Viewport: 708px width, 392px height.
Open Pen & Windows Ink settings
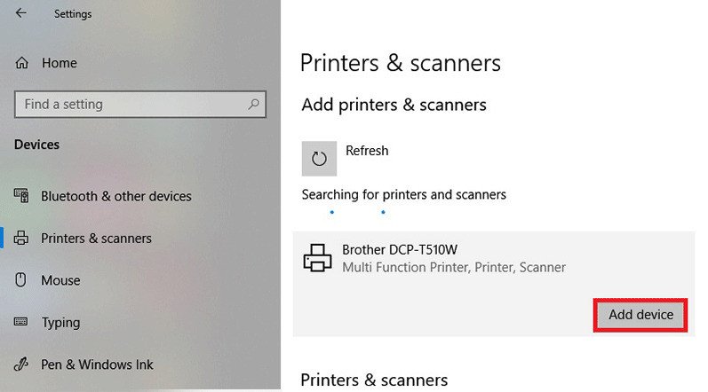(97, 365)
